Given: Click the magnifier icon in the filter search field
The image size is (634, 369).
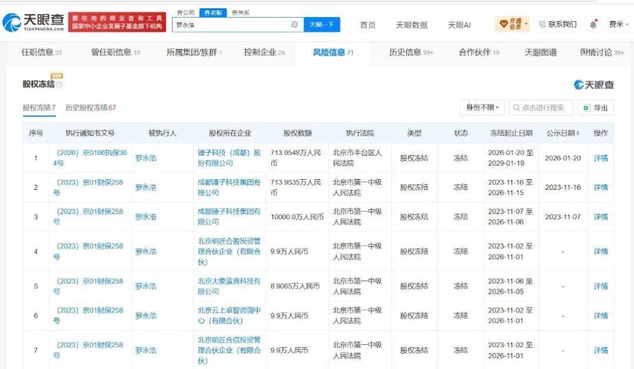Looking at the screenshot, I should [x=517, y=108].
